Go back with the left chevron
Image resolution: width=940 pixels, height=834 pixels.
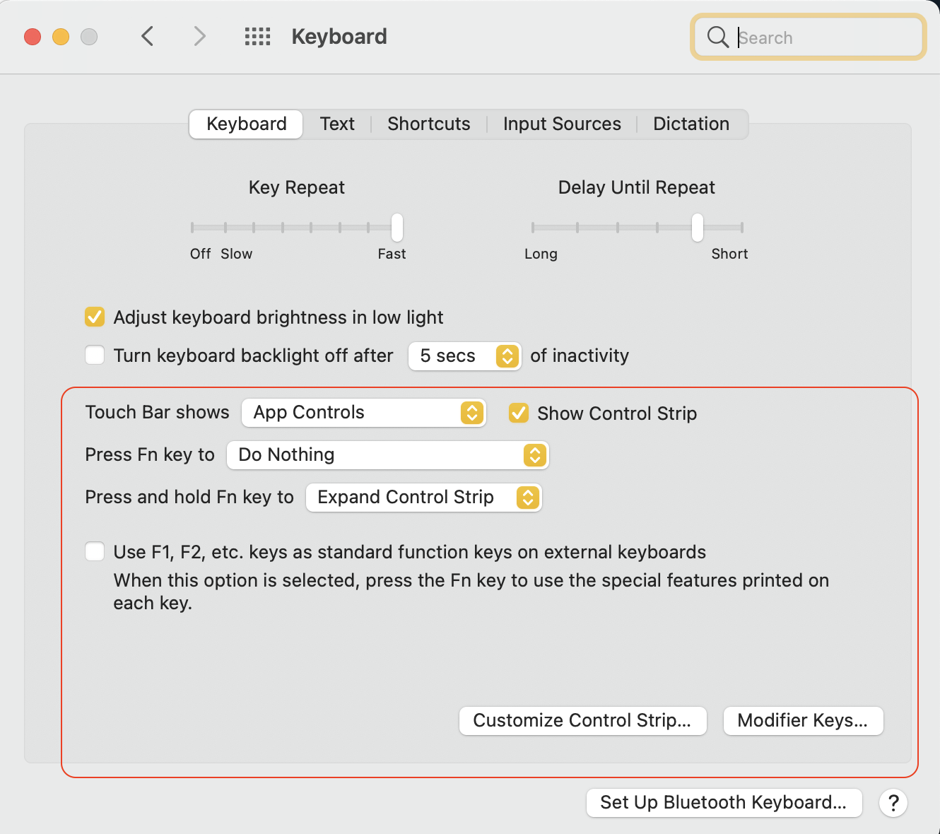(148, 36)
